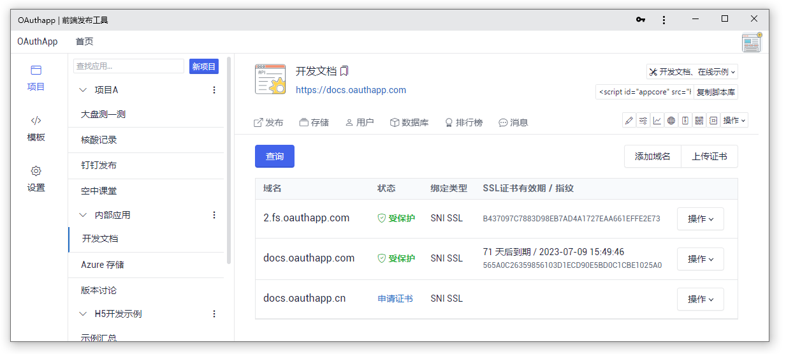Focus the 查找应用 search field
The height and width of the screenshot is (354, 786).
[x=129, y=66]
